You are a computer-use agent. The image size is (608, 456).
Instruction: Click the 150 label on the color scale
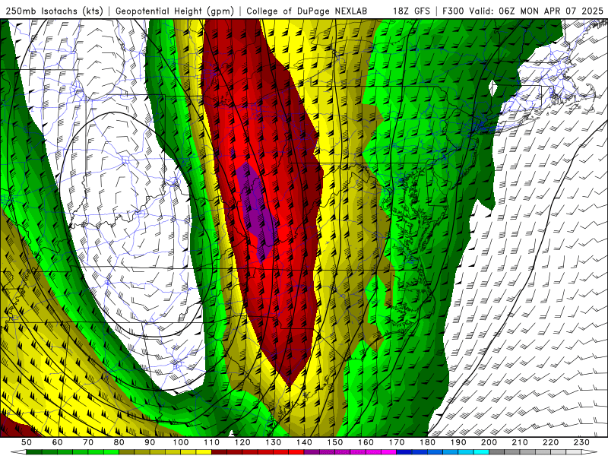pyautogui.click(x=335, y=442)
